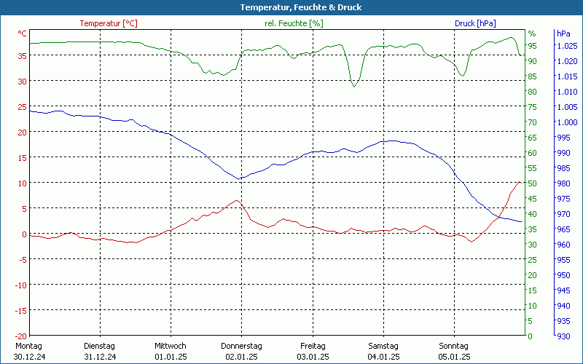The height and width of the screenshot is (364, 583).
Task: Click the chart title 'Temperatur, Feuchte & Druck'
Action: coord(301,7)
